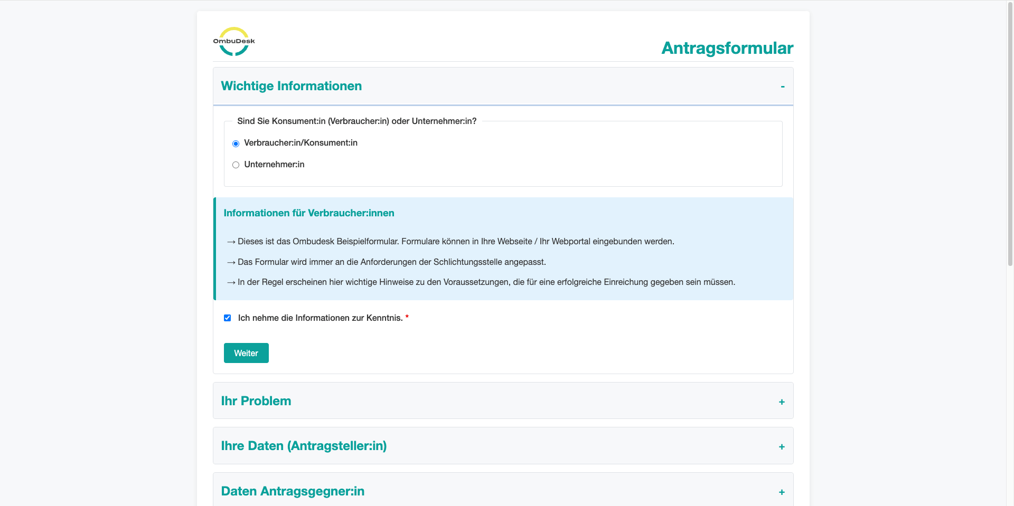Expand the Ihr Problem section heading
This screenshot has height=506, width=1014.
[x=256, y=401]
